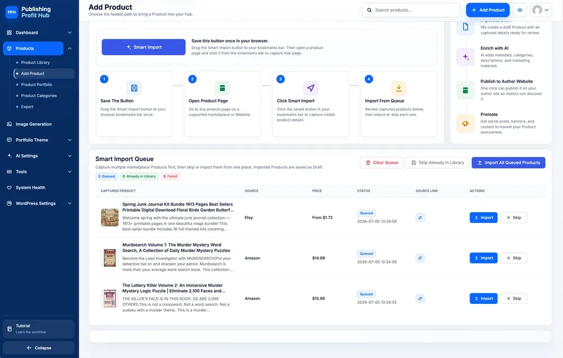Skip The Lottery Killer Volume 2 product
Viewport: 563px width, 358px height.
[x=513, y=299]
